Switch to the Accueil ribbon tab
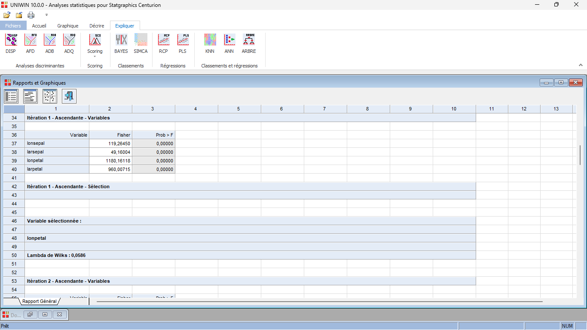 coord(39,26)
